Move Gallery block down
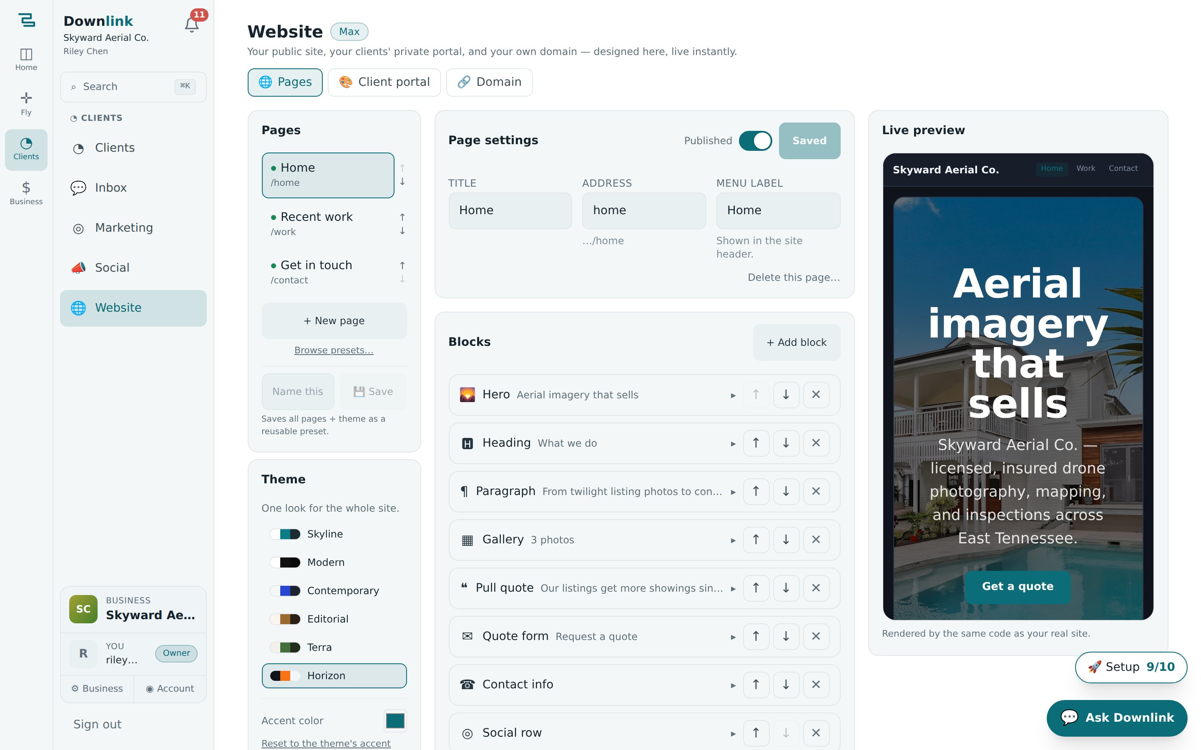This screenshot has width=1201, height=750. pos(786,540)
